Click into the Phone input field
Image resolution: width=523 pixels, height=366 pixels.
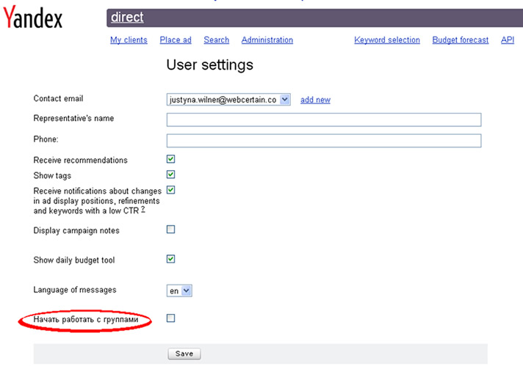[323, 140]
